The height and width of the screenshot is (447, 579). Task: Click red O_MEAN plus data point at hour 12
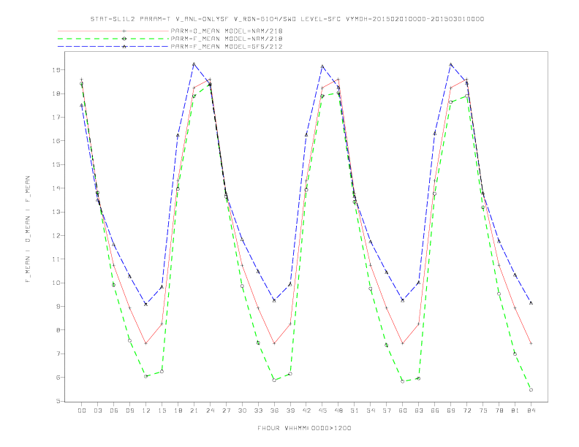click(x=146, y=343)
